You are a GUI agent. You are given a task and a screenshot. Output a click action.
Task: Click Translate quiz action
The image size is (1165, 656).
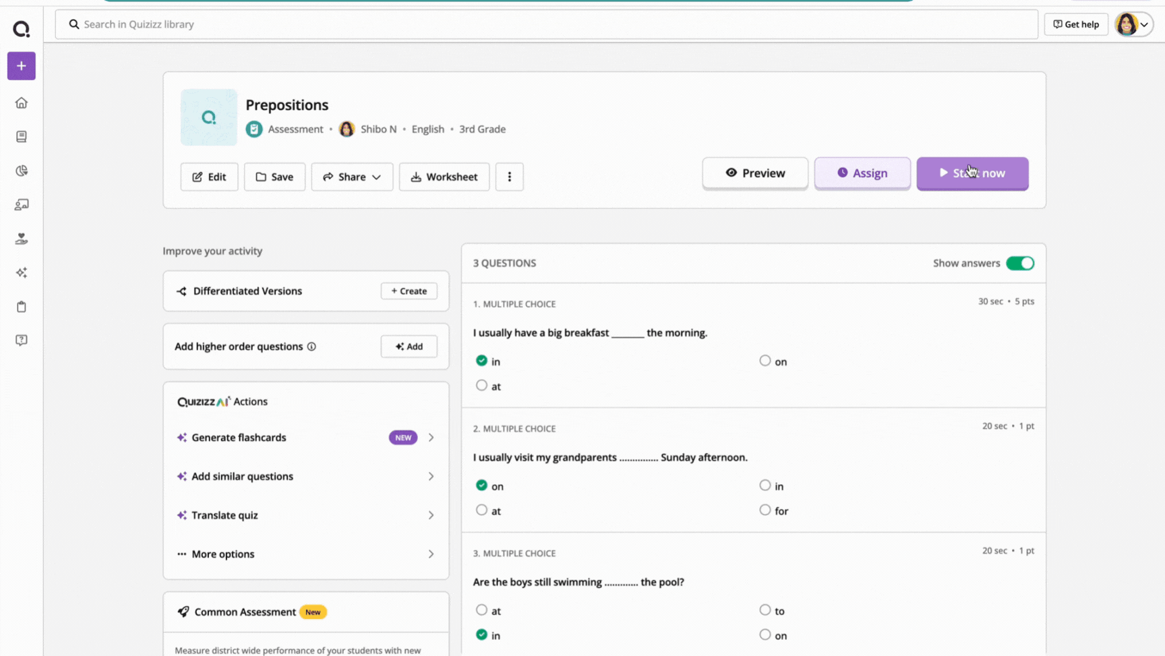(306, 515)
